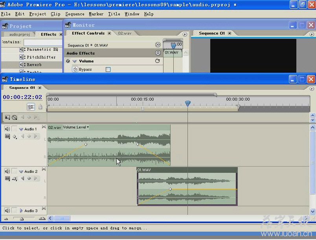The width and height of the screenshot is (316, 240).
Task: Open Audio 2 waveform display style icon
Action: [x=7, y=179]
